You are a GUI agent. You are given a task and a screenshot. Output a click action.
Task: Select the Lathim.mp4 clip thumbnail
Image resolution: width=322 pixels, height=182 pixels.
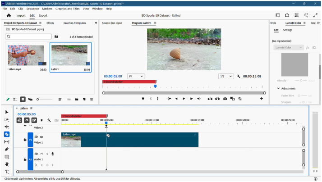click(x=26, y=55)
